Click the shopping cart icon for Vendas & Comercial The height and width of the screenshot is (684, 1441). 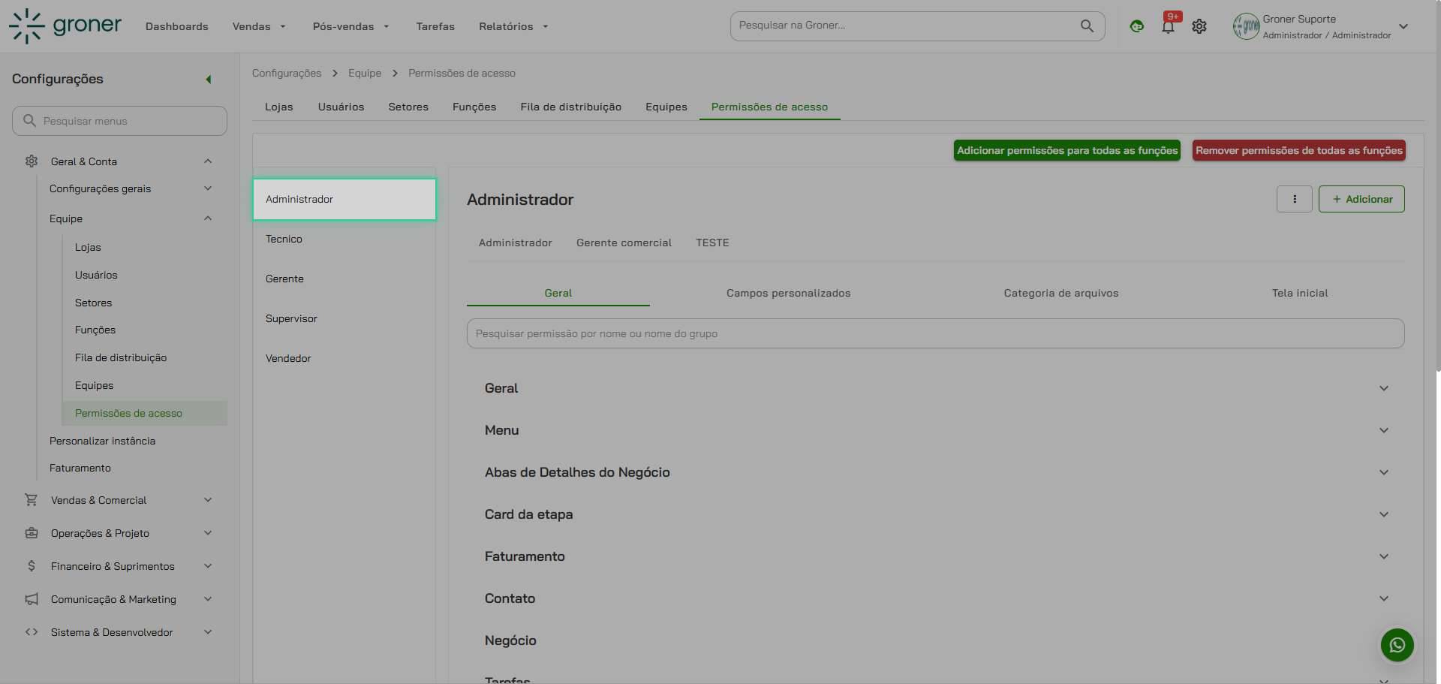point(31,499)
